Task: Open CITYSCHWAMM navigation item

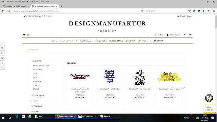Action: pyautogui.click(x=84, y=41)
